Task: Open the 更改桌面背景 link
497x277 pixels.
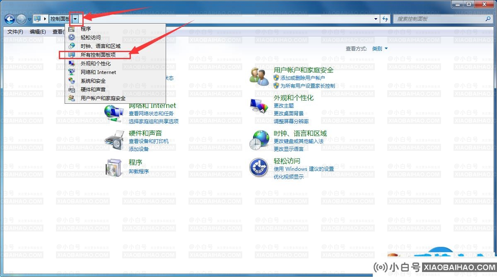Action: (289, 113)
